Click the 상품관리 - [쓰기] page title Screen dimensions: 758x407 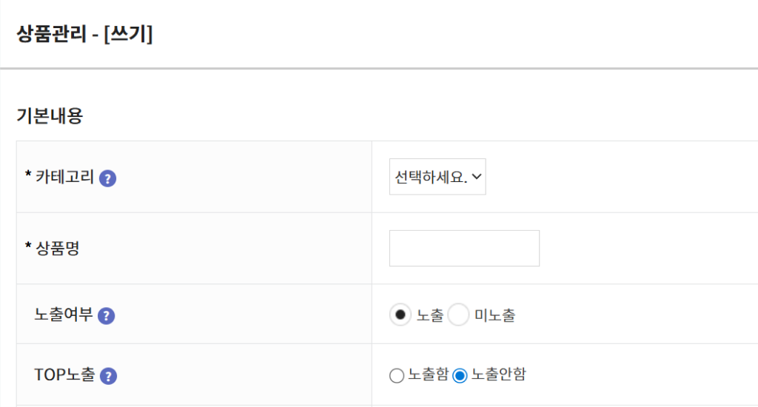click(84, 34)
